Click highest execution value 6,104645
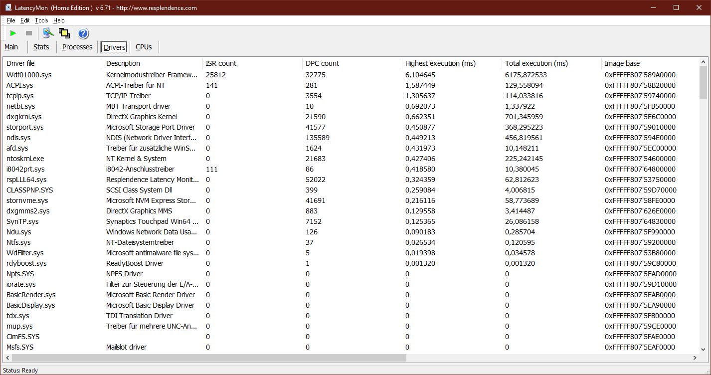The image size is (711, 375). [x=420, y=75]
